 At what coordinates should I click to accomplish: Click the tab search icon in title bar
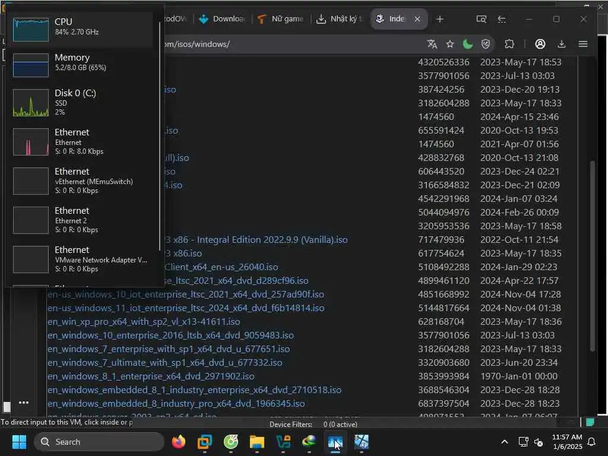(x=481, y=19)
